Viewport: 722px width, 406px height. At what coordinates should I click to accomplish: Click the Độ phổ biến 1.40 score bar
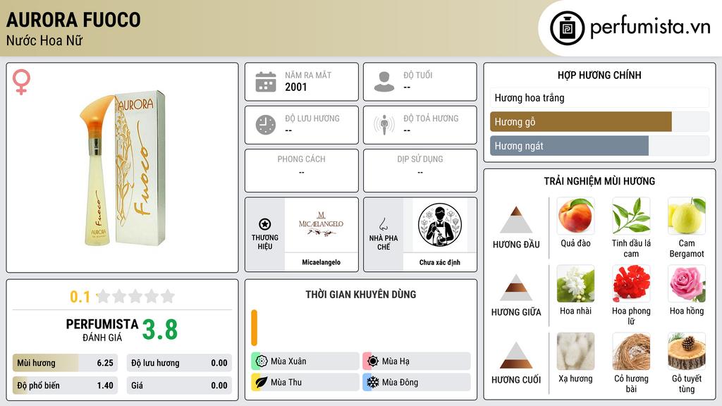65,386
